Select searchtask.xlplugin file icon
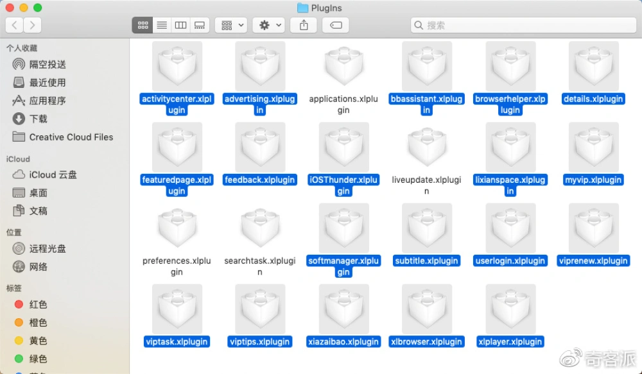This screenshot has height=374, width=642. click(x=260, y=228)
